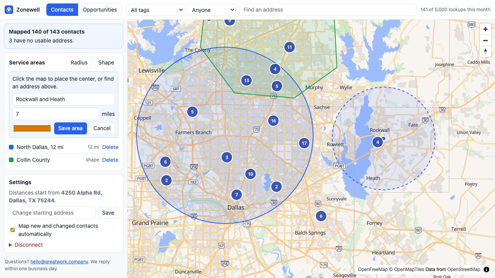Save the starting address

(x=108, y=213)
